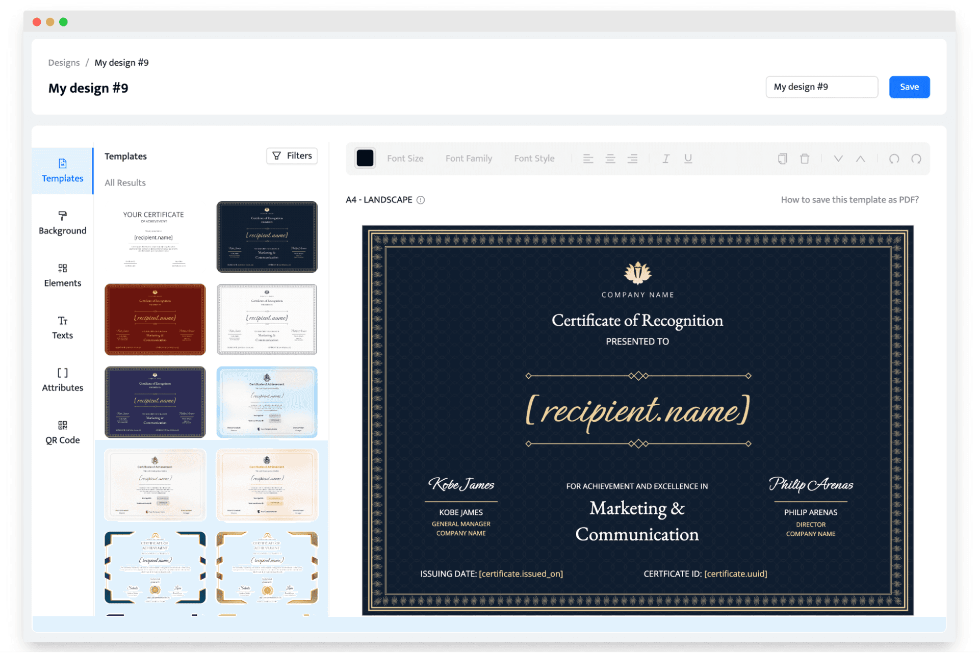The image size is (979, 653).
Task: Click the duplicate element icon
Action: 782,159
